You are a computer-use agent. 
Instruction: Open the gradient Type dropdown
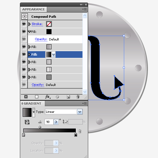[x=80, y=112]
